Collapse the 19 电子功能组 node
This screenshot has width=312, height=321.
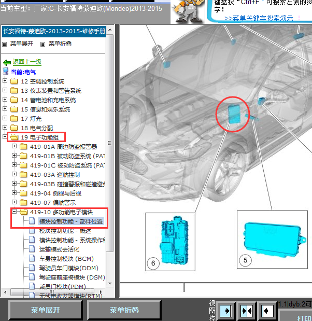(5, 137)
